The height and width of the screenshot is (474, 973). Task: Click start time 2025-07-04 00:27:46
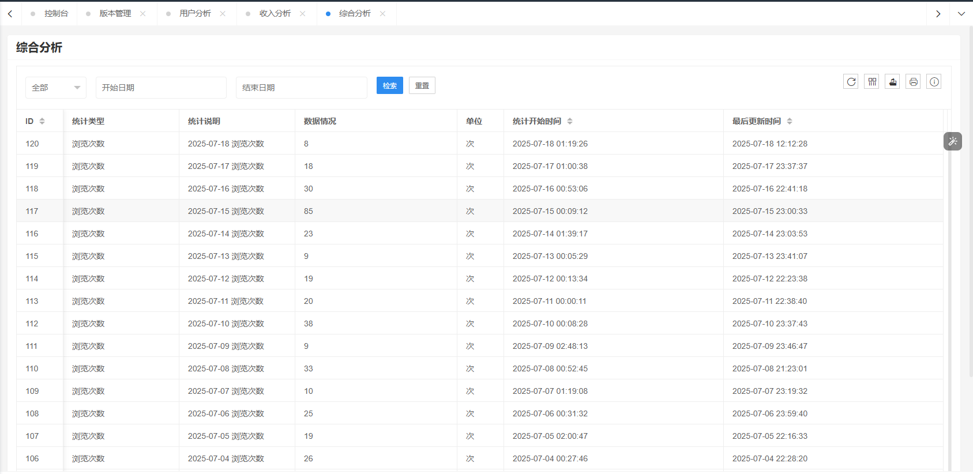click(550, 458)
